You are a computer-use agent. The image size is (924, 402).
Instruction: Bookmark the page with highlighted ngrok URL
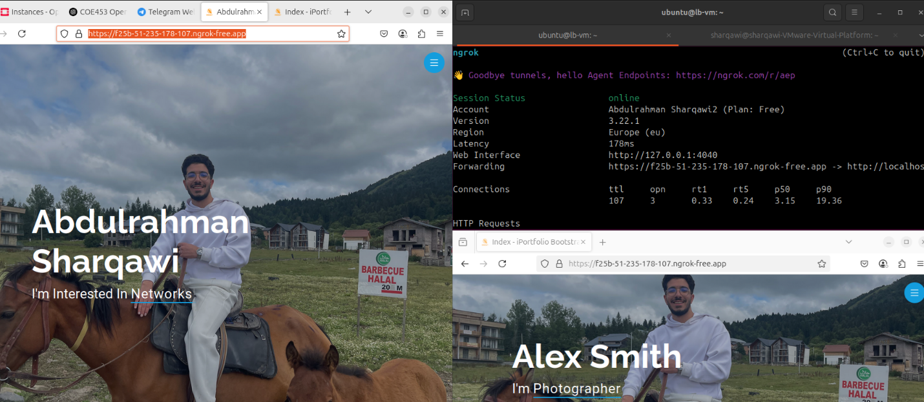(x=341, y=34)
